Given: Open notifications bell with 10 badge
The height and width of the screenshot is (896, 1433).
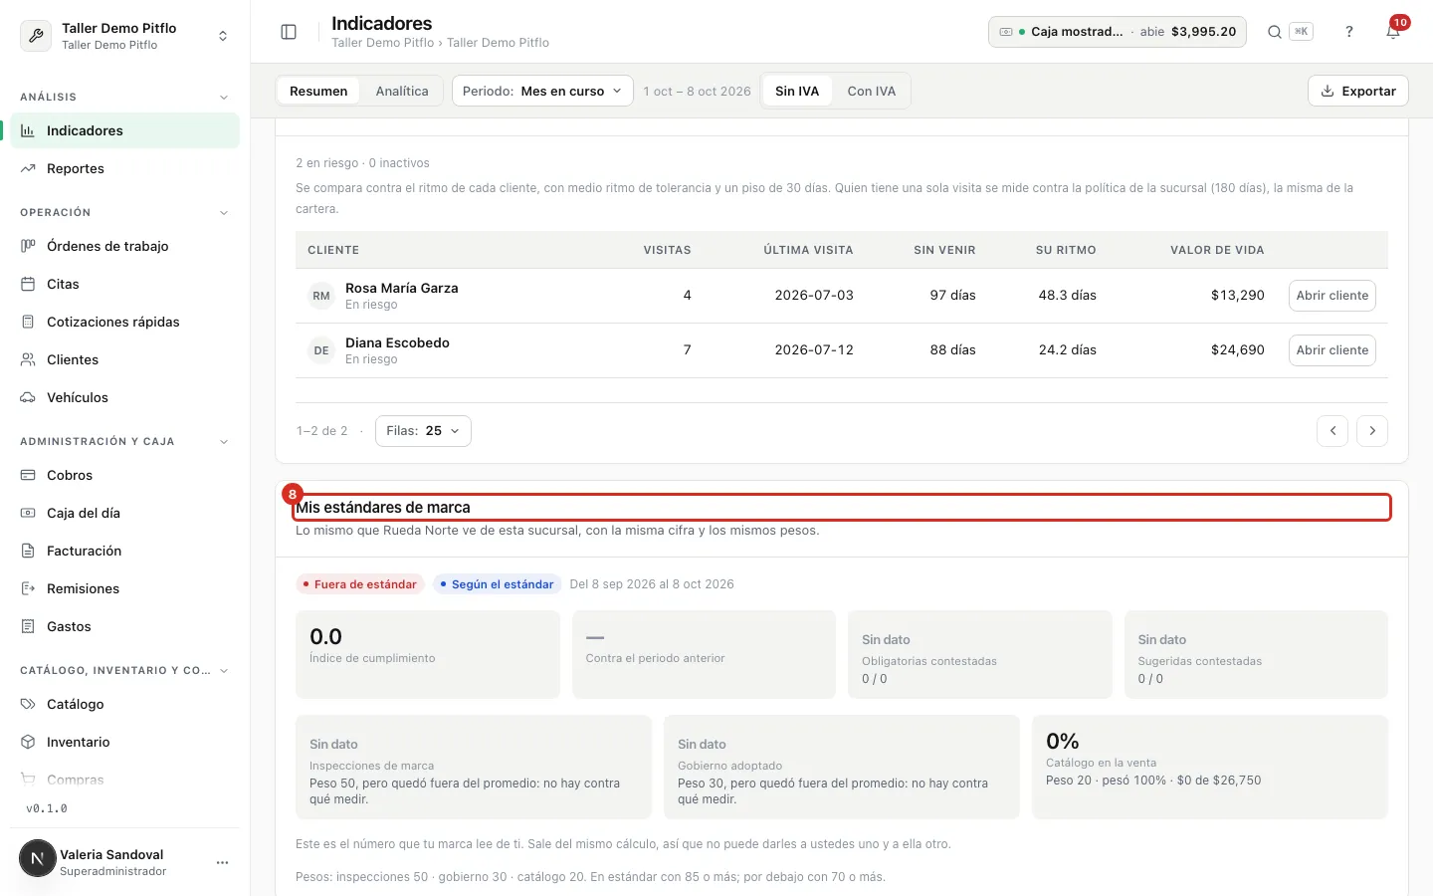Looking at the screenshot, I should tap(1393, 32).
